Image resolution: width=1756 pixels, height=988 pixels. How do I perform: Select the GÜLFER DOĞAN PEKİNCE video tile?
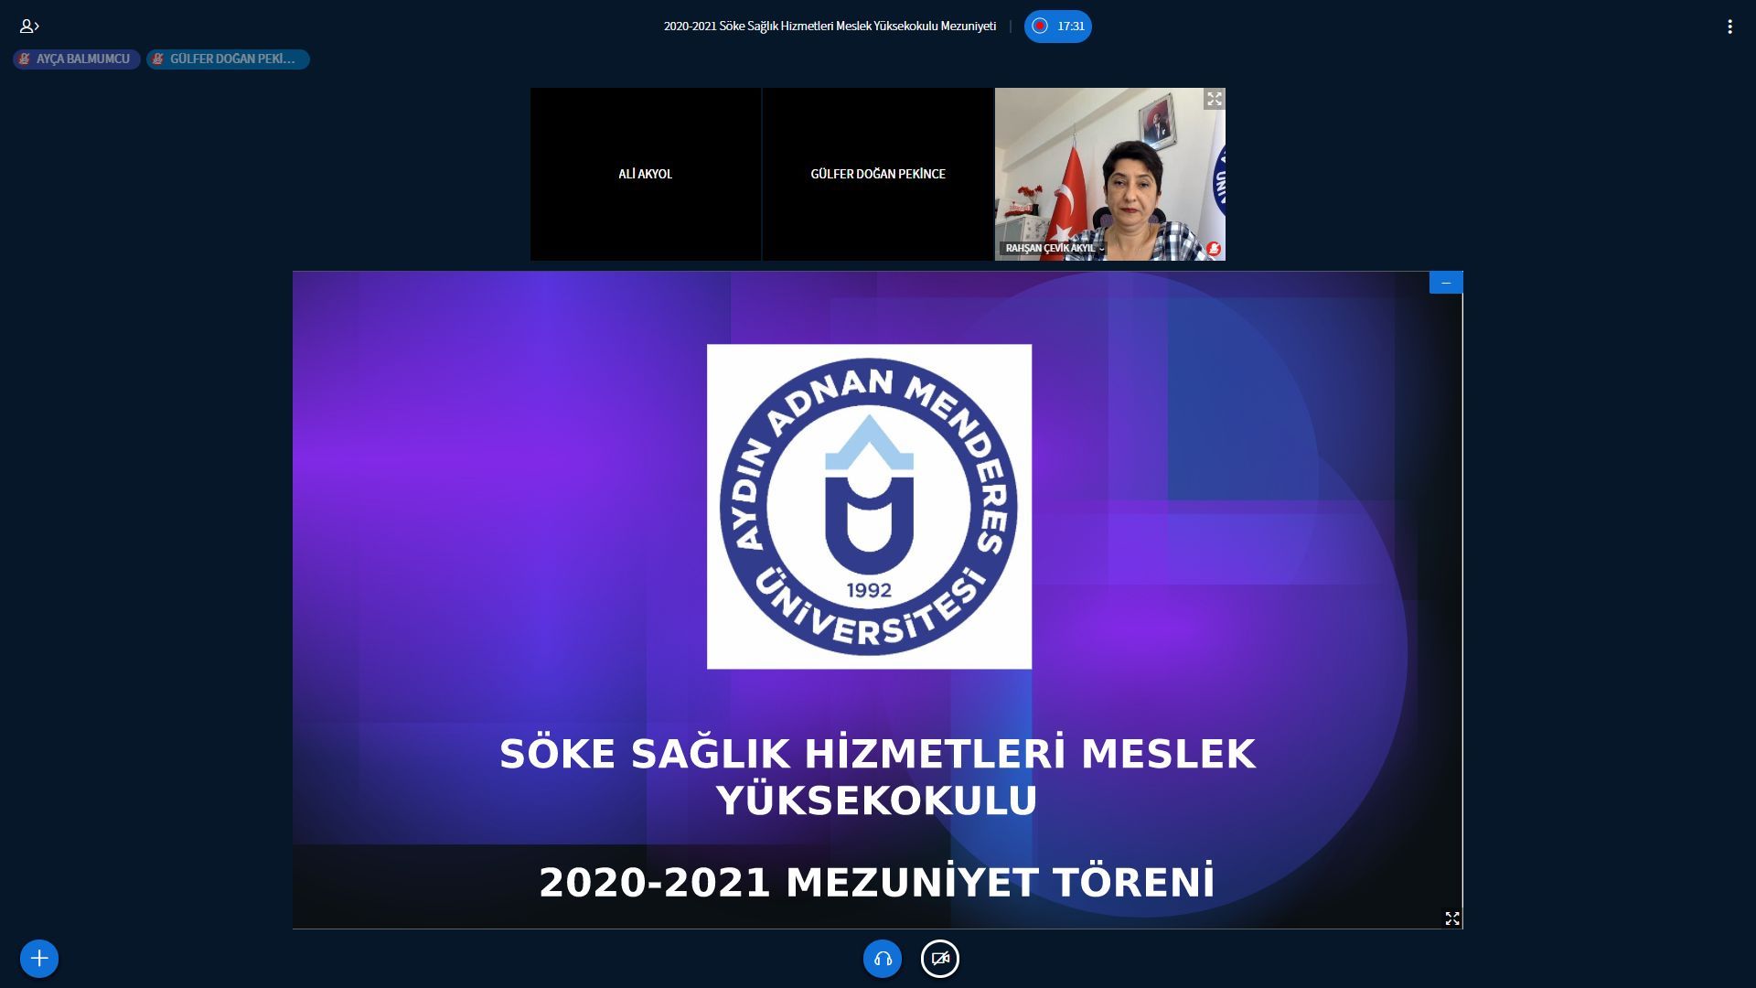tap(877, 174)
